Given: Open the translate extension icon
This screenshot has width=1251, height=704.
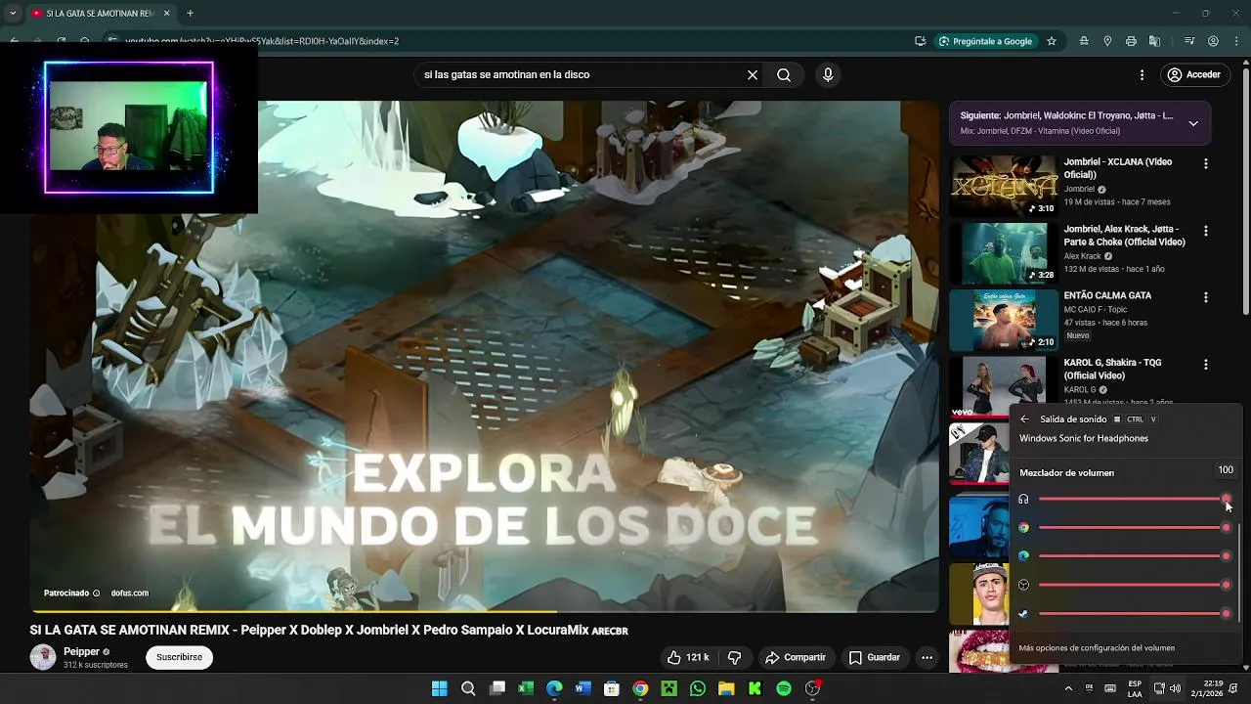Looking at the screenshot, I should tap(1154, 41).
